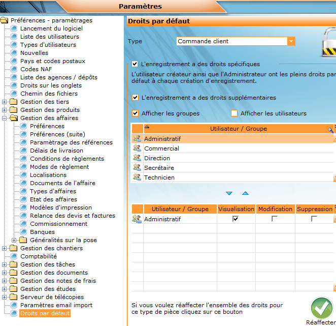Expand the Gestion des notes de frais node
The image size is (336, 326).
coord(4,281)
